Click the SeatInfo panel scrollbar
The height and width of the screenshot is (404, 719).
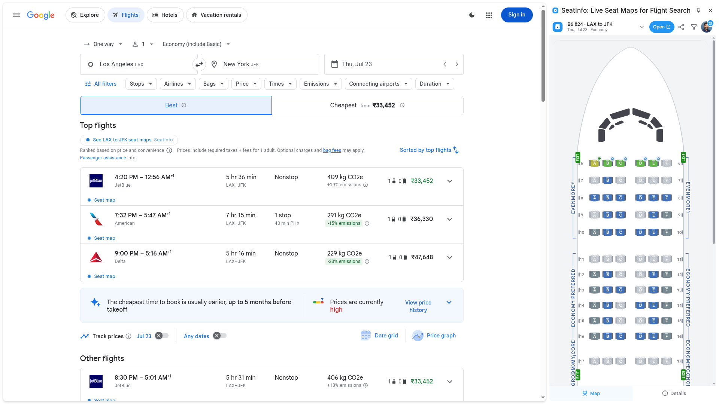[x=713, y=142]
